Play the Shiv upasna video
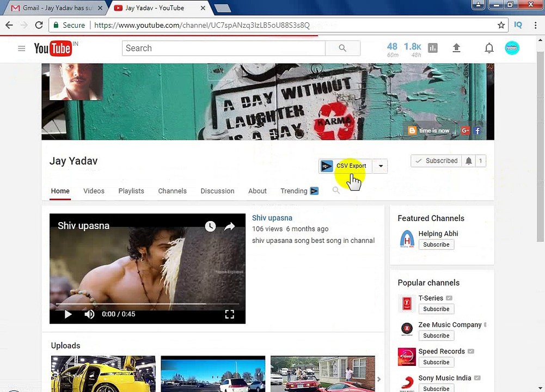 pos(68,314)
